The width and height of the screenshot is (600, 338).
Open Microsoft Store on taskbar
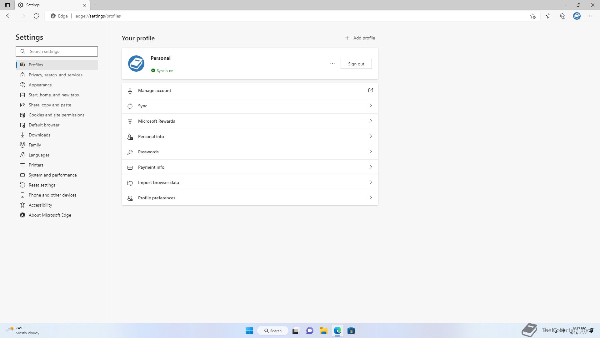tap(351, 330)
